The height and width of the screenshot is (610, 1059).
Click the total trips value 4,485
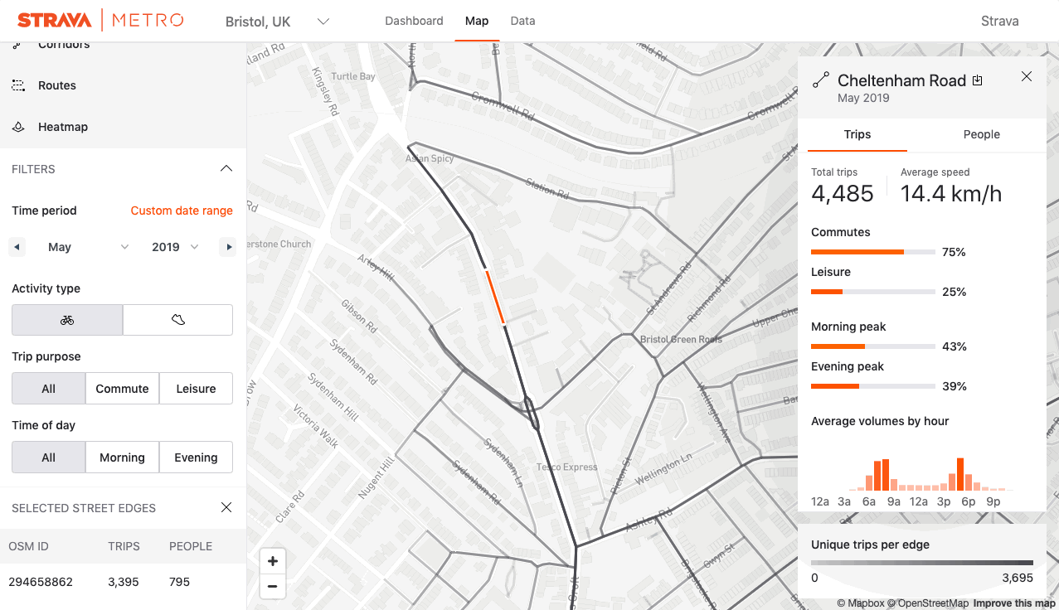pyautogui.click(x=843, y=194)
